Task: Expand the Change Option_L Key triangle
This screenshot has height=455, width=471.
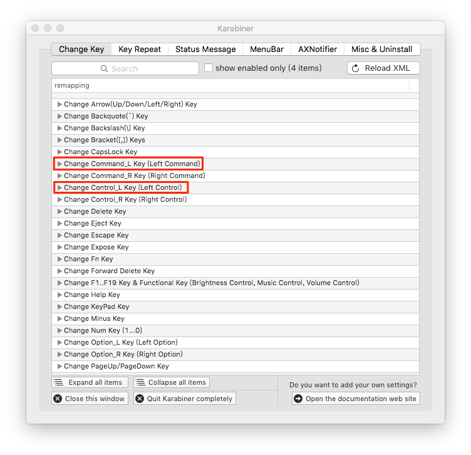Action: click(x=60, y=343)
